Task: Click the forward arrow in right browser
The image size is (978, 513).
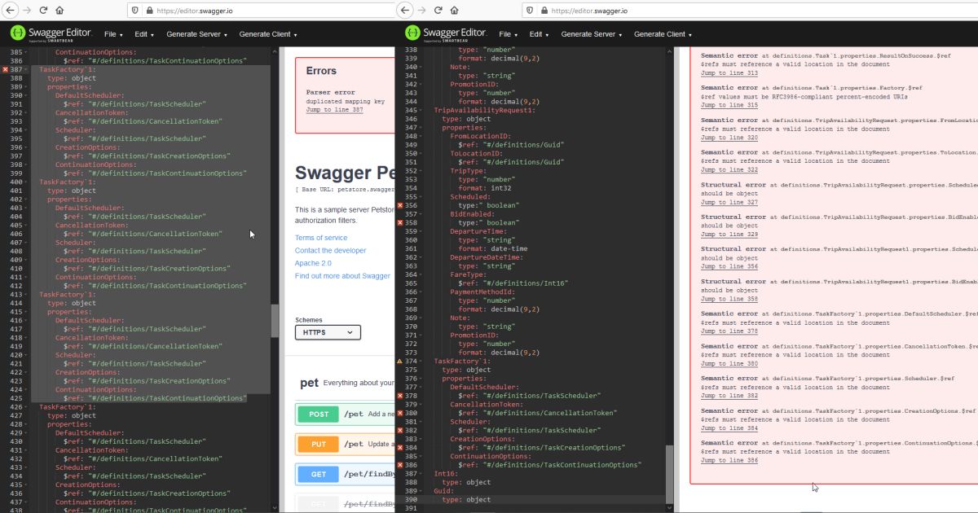Action: click(421, 11)
